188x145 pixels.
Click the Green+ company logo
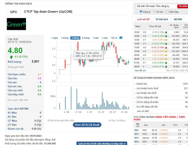16,24
